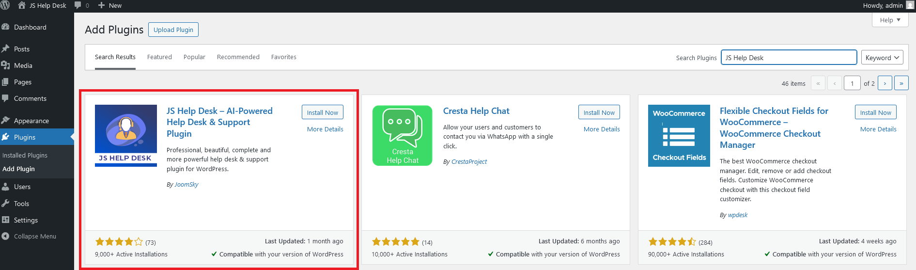The height and width of the screenshot is (270, 916).
Task: Click the Upload Plugin button
Action: [173, 30]
